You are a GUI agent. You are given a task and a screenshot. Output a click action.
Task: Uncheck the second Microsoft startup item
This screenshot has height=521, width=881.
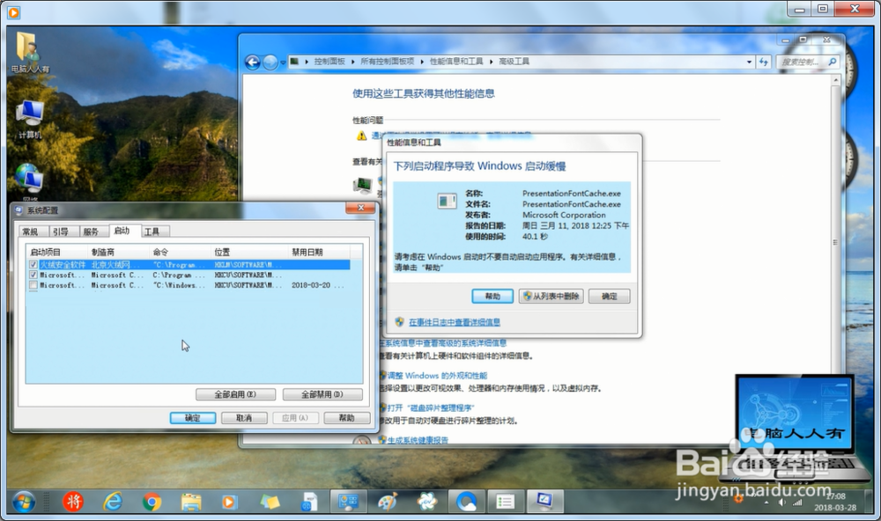point(33,275)
